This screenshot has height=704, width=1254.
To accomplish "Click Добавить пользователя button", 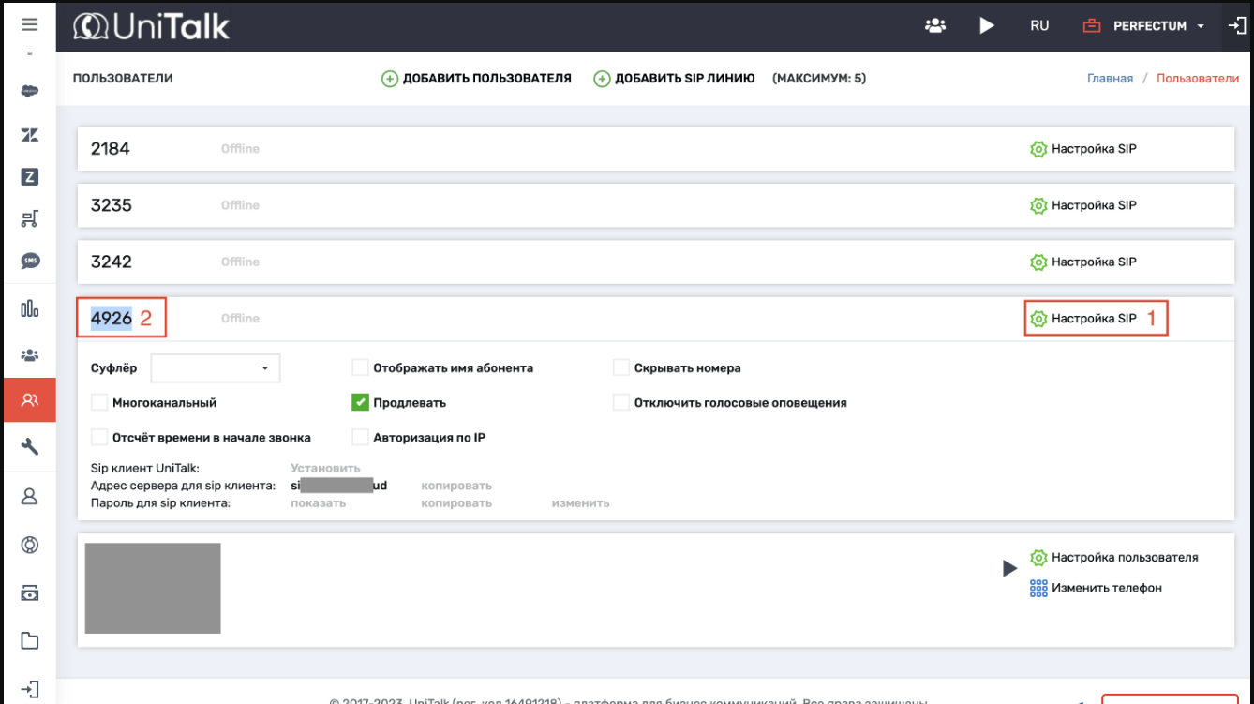I will [476, 79].
